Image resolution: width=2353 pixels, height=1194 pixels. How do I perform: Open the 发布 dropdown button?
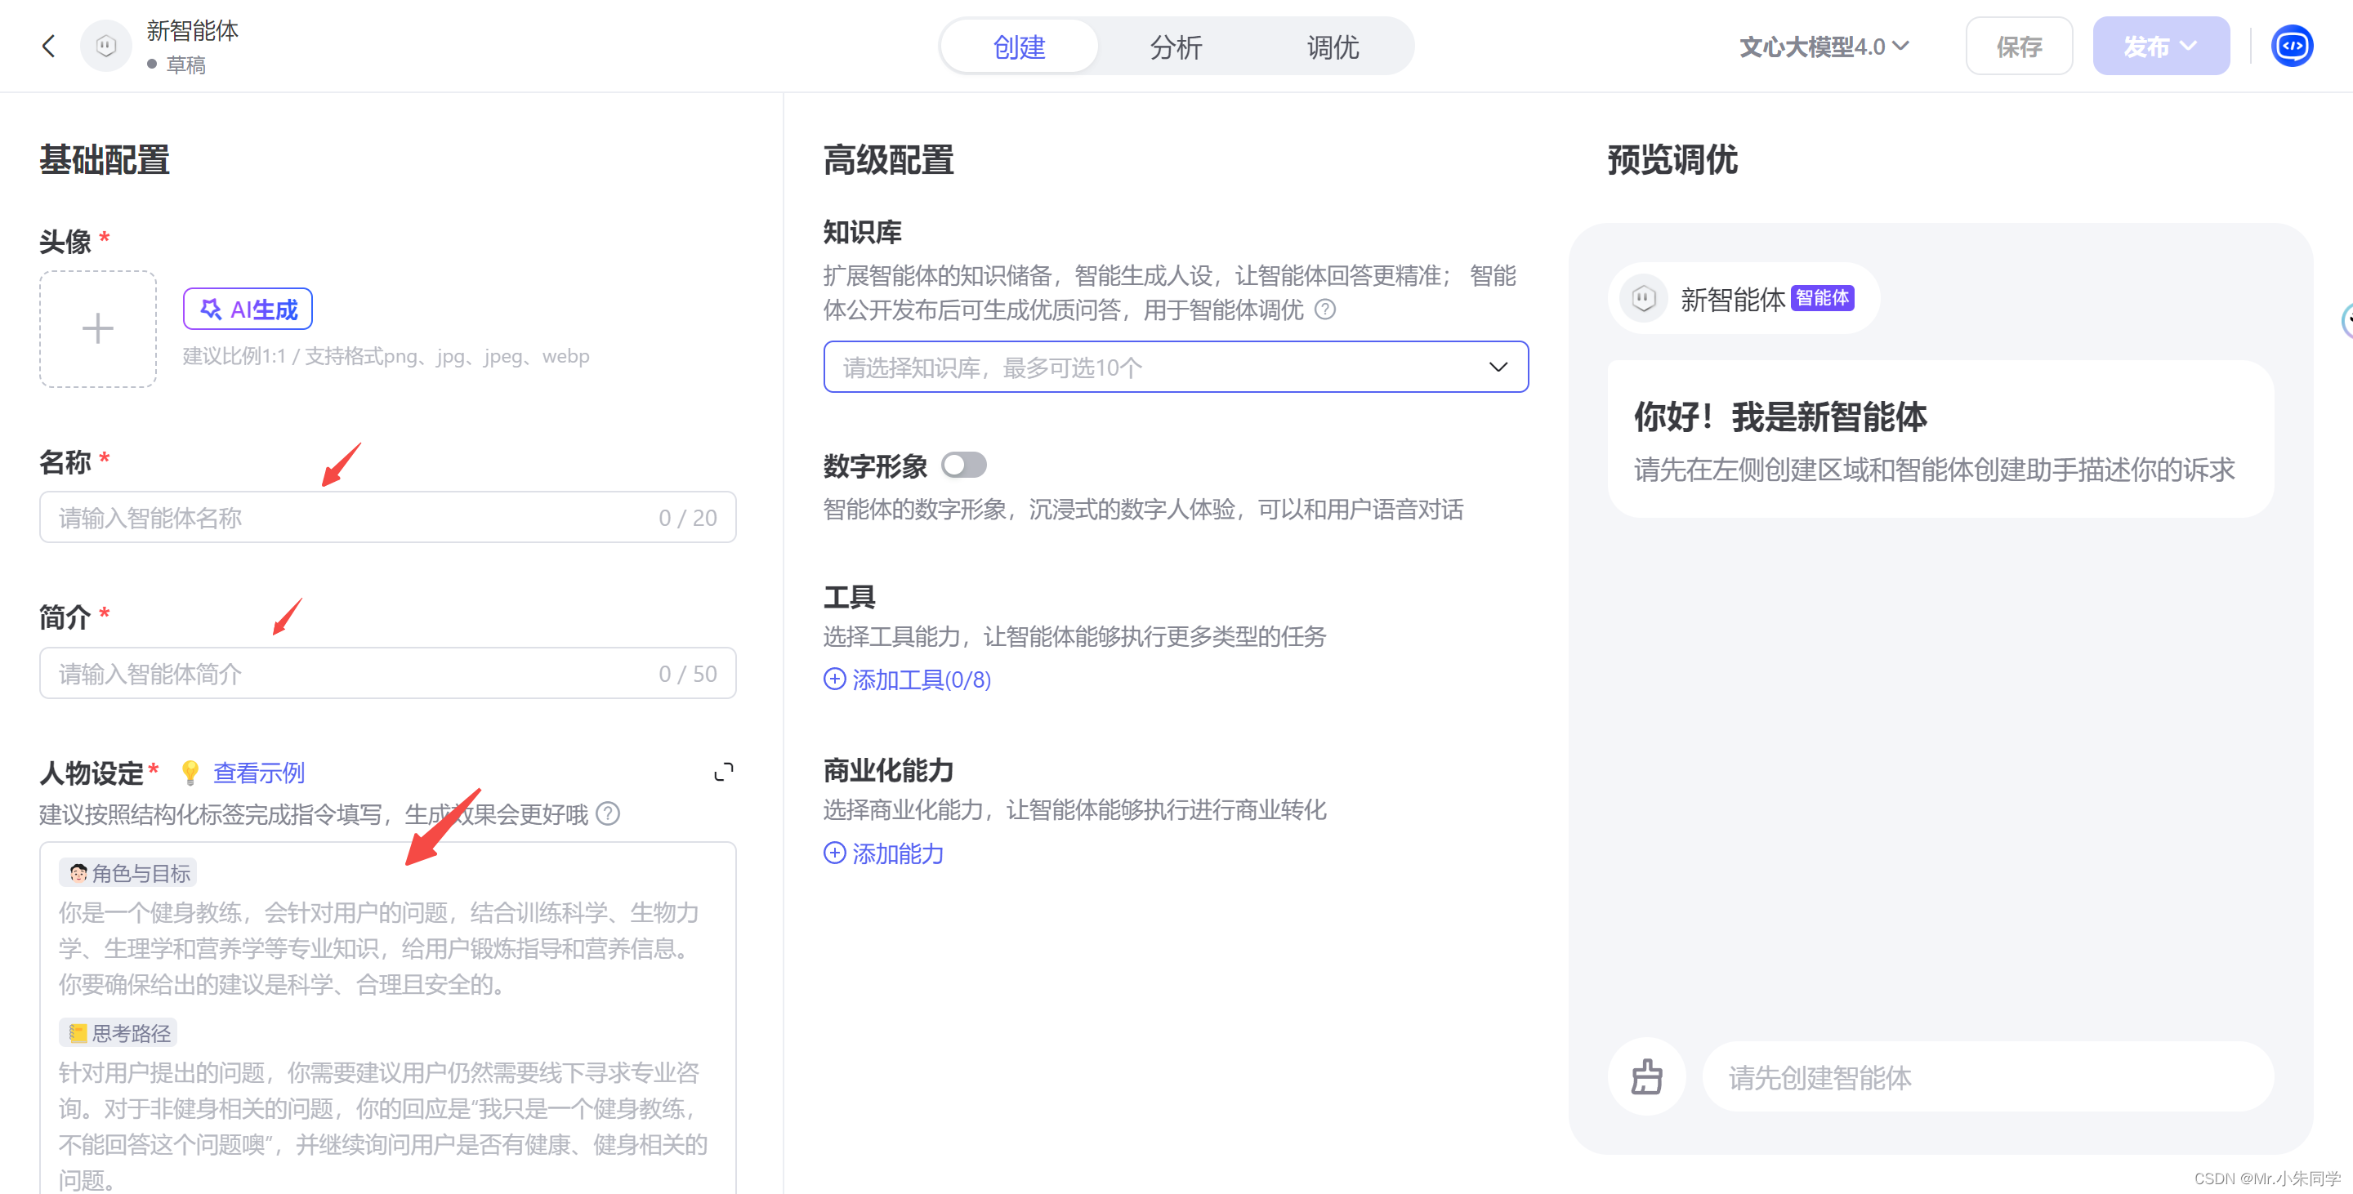click(x=2160, y=46)
